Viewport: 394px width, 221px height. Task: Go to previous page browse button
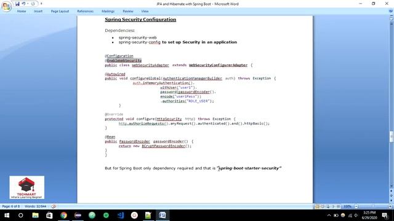pyautogui.click(x=392, y=191)
